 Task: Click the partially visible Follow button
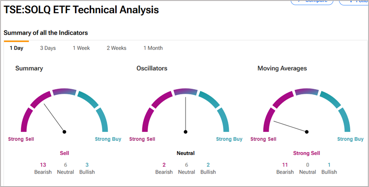(354, 2)
